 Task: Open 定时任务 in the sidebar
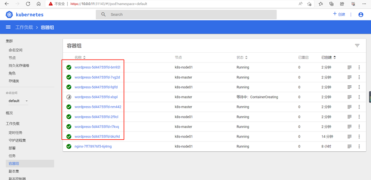(x=15, y=133)
